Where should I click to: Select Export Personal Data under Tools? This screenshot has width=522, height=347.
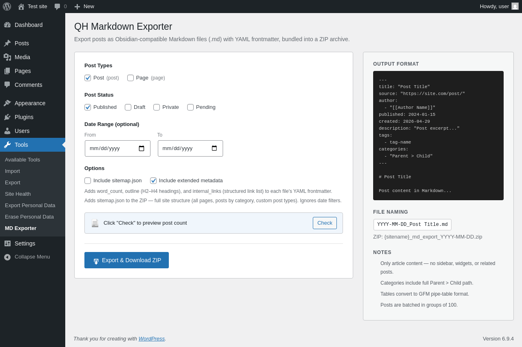[30, 206]
